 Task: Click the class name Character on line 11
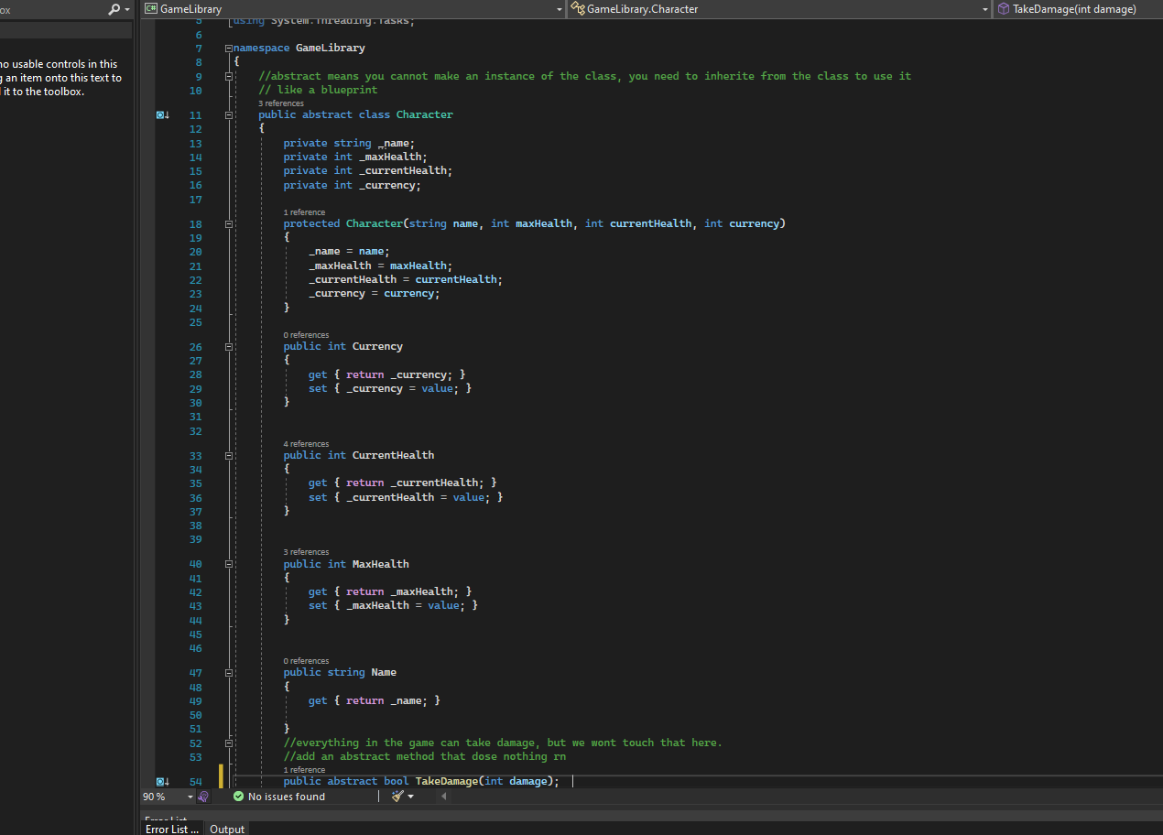click(x=425, y=115)
